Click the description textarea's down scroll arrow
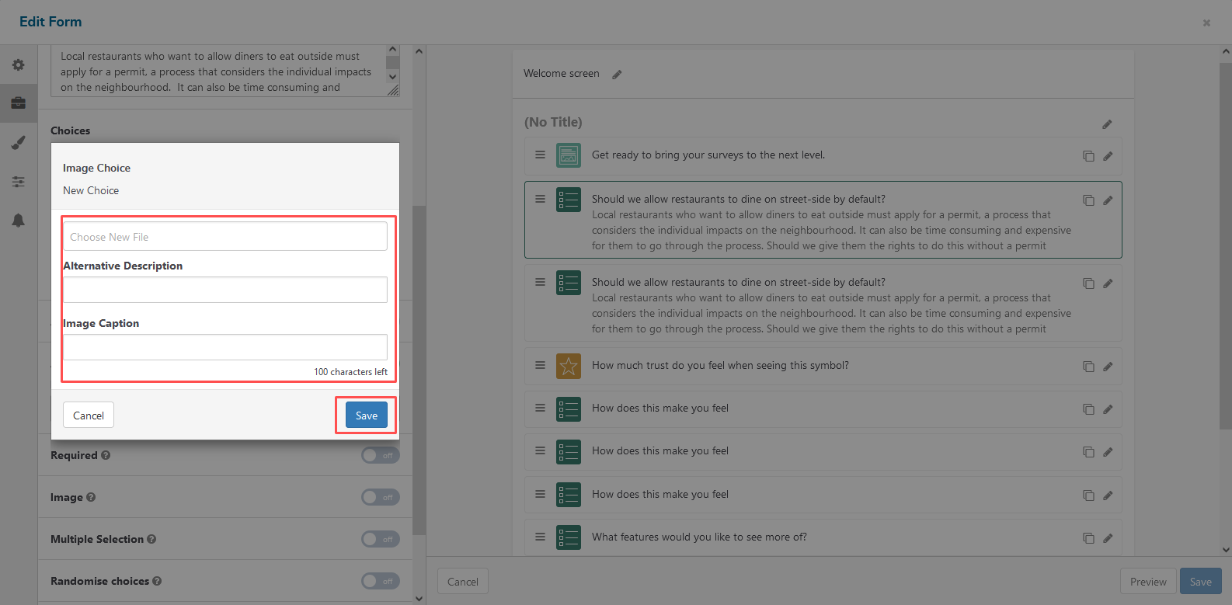Viewport: 1232px width, 605px height. pyautogui.click(x=392, y=77)
